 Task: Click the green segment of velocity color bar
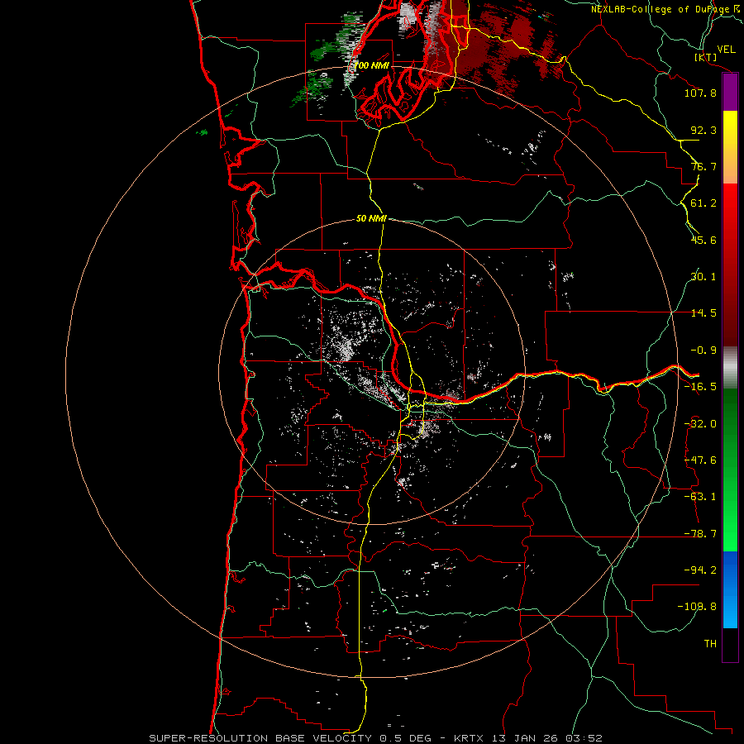point(730,470)
